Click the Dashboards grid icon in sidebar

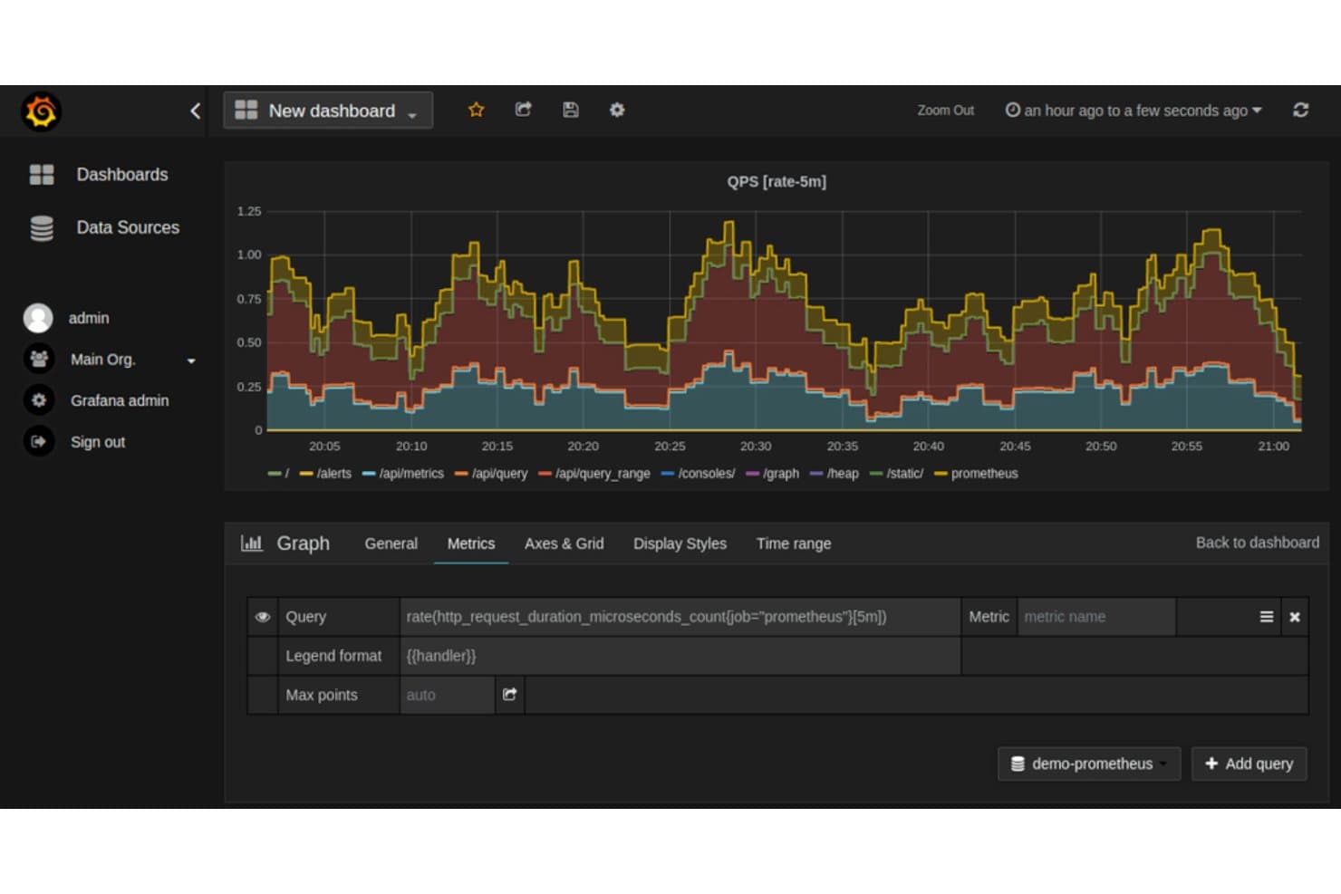(x=42, y=175)
